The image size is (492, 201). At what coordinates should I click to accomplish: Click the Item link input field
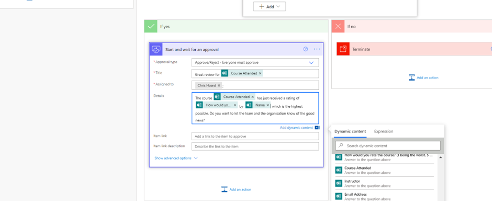(255, 137)
